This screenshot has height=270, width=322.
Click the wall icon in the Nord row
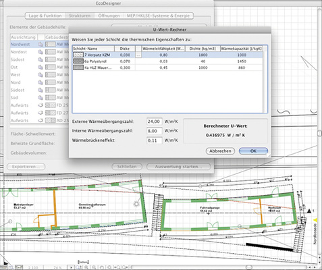(41, 82)
